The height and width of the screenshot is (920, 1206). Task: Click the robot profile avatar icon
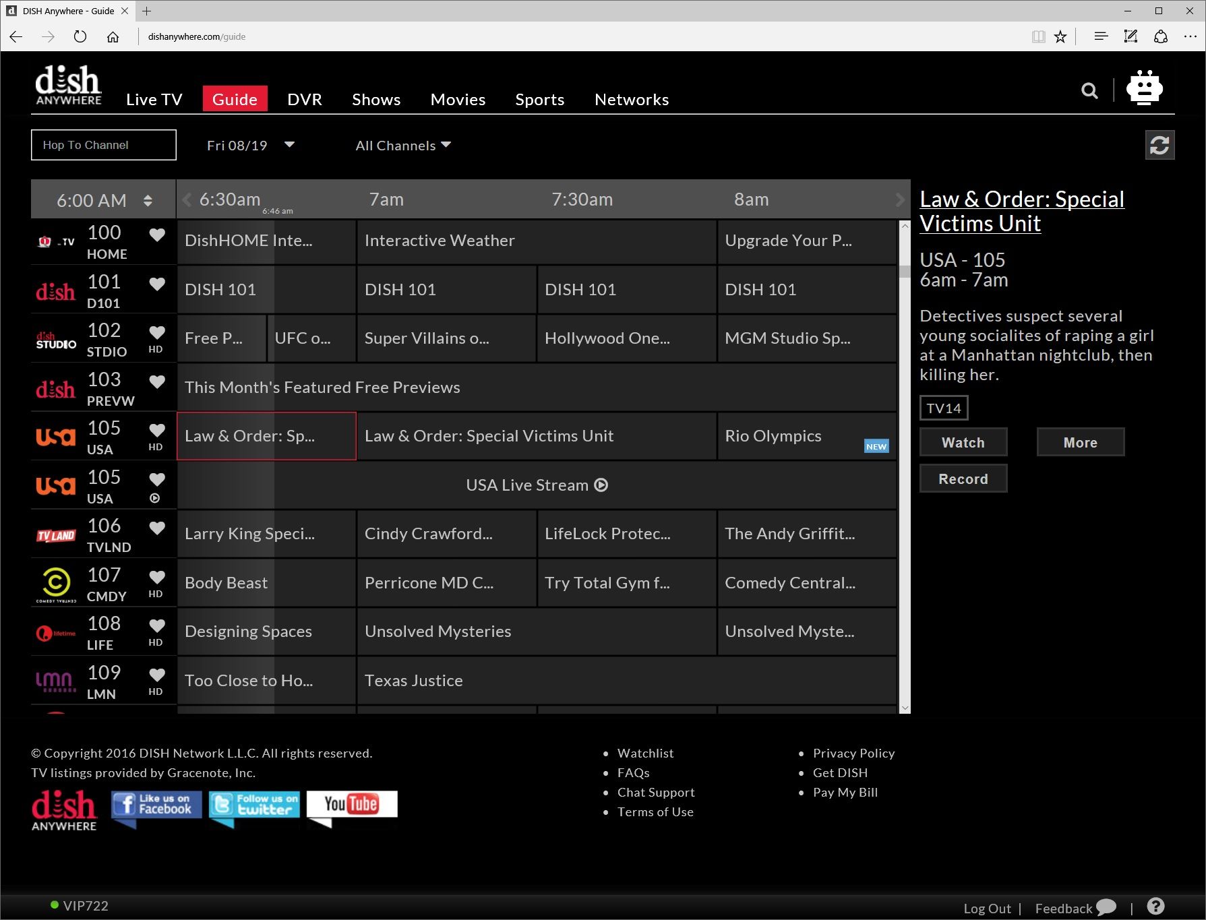[x=1144, y=88]
